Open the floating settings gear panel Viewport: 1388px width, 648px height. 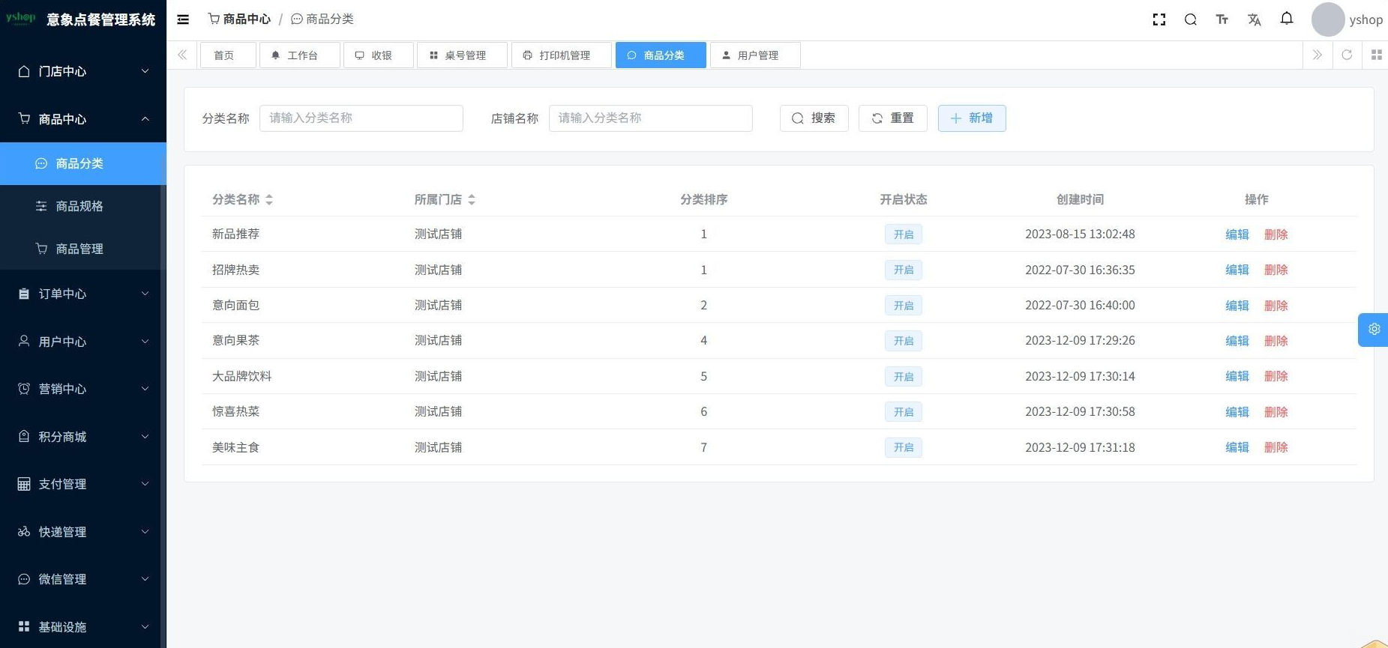[1373, 330]
